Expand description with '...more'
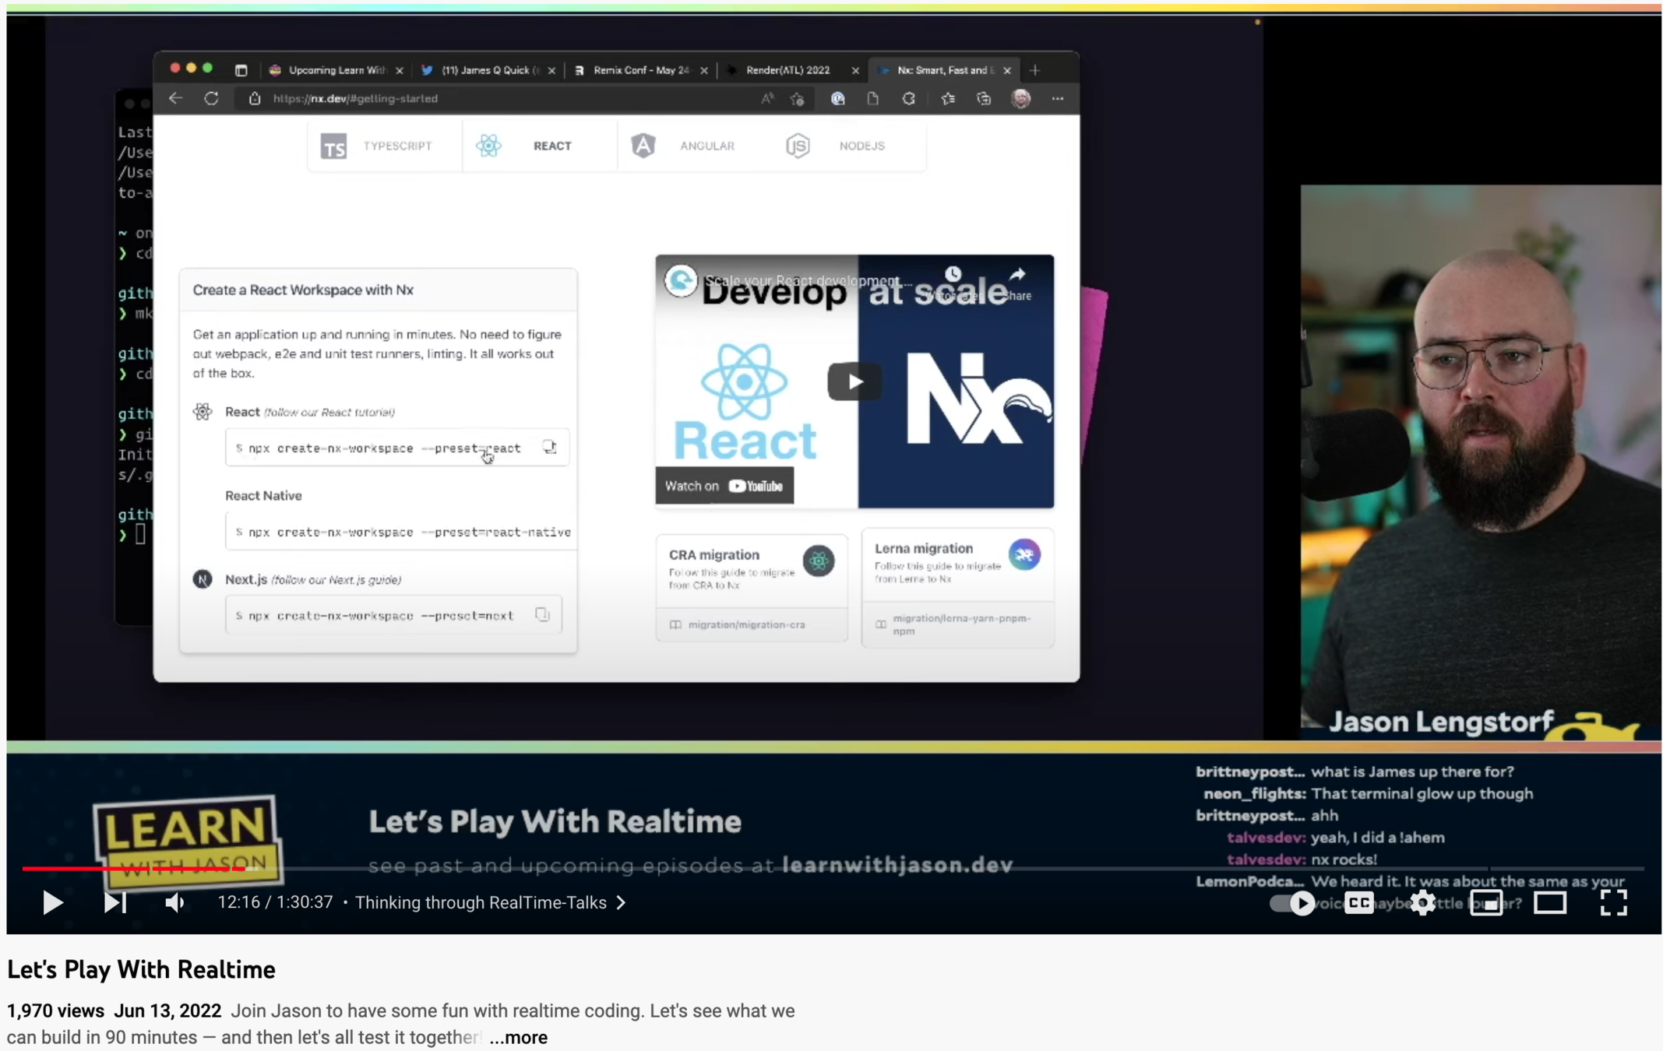Image resolution: width=1663 pixels, height=1051 pixels. 519,1037
